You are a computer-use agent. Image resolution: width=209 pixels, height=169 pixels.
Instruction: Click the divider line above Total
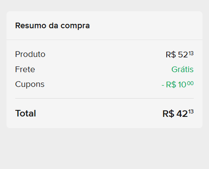104,98
